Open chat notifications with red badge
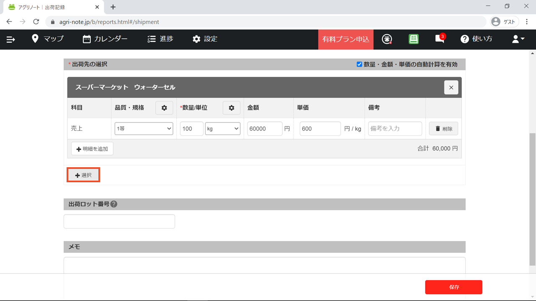 [440, 38]
